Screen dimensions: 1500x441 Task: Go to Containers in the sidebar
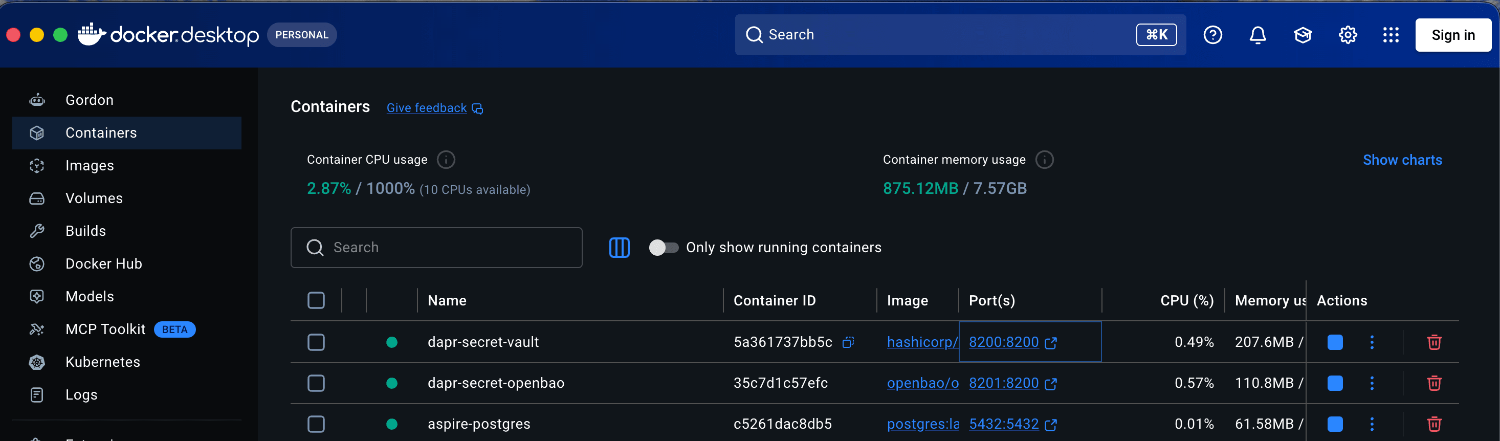(126, 133)
